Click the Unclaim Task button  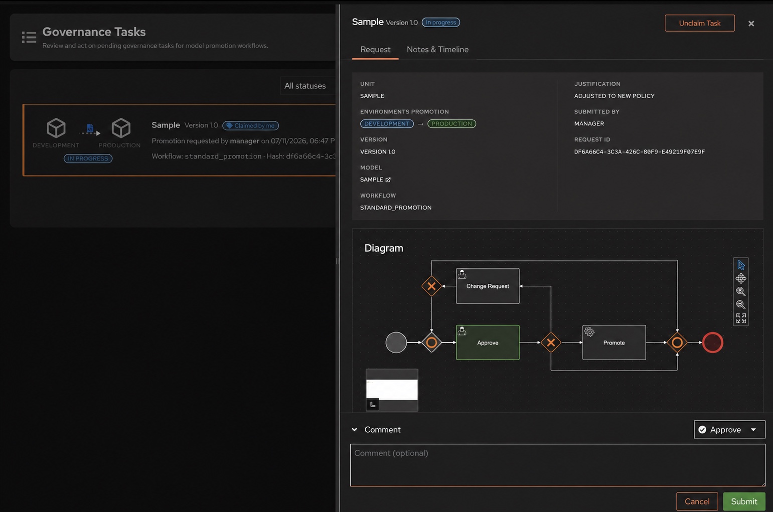pos(700,23)
